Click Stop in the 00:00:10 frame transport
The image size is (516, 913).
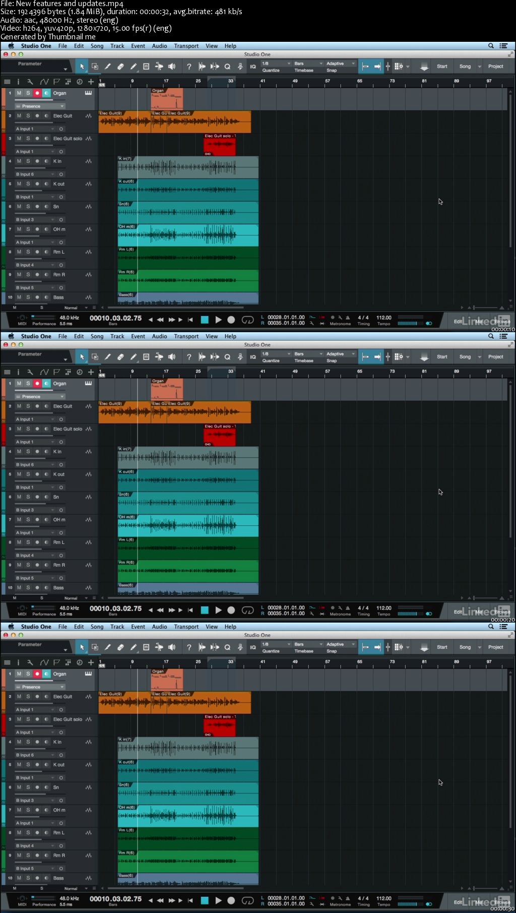coord(205,320)
